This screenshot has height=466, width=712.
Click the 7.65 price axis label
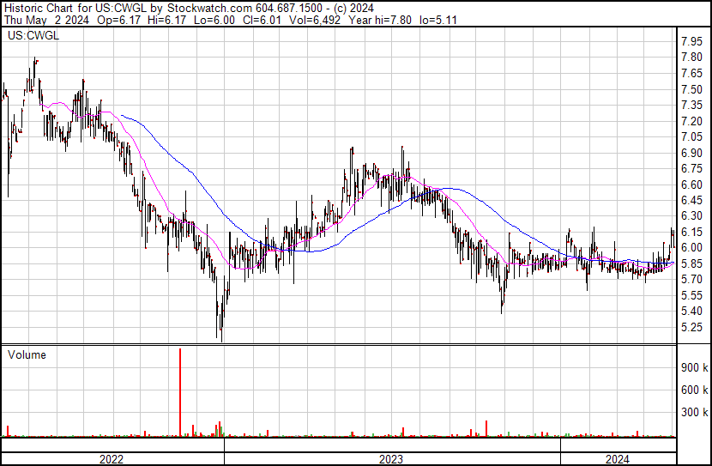(692, 73)
